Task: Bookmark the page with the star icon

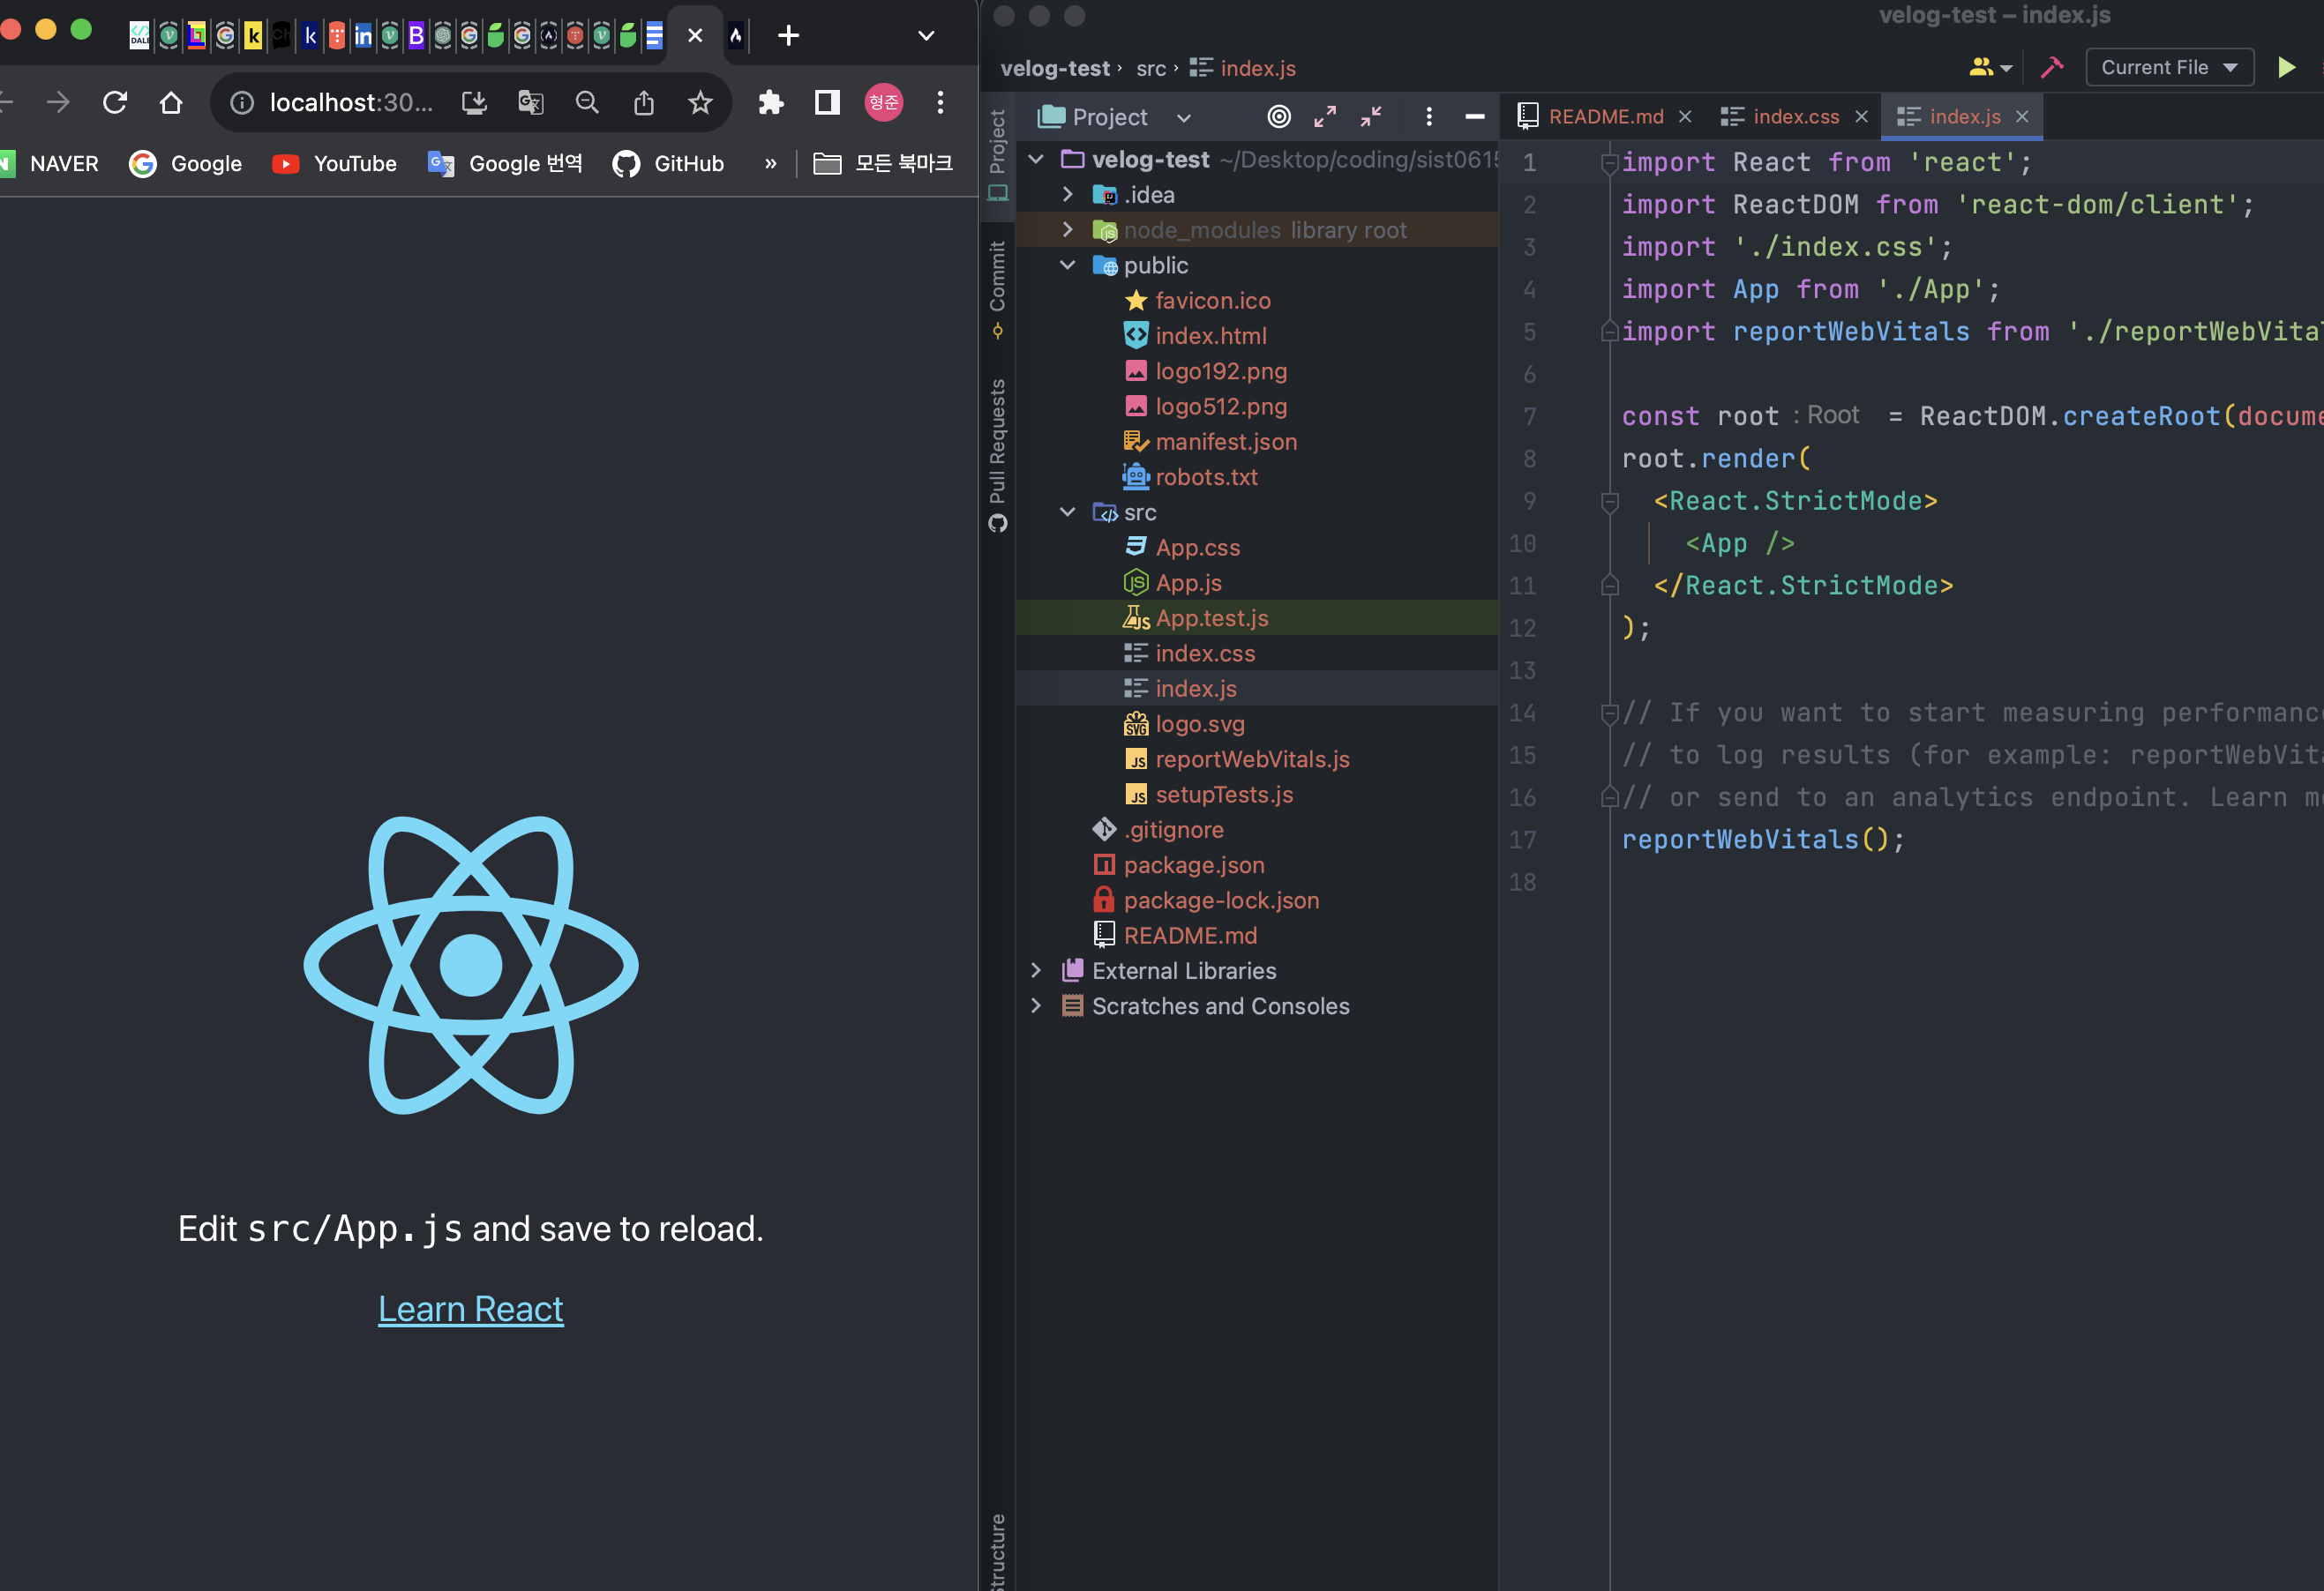Action: 700,102
